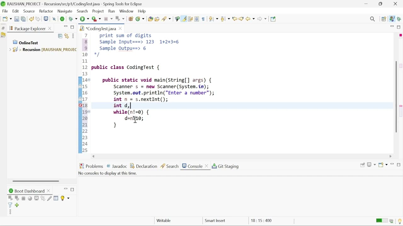Screen dimensions: 403x226
Task: Click the lightbulb icon in Boot Dashboard
Action: click(x=62, y=198)
